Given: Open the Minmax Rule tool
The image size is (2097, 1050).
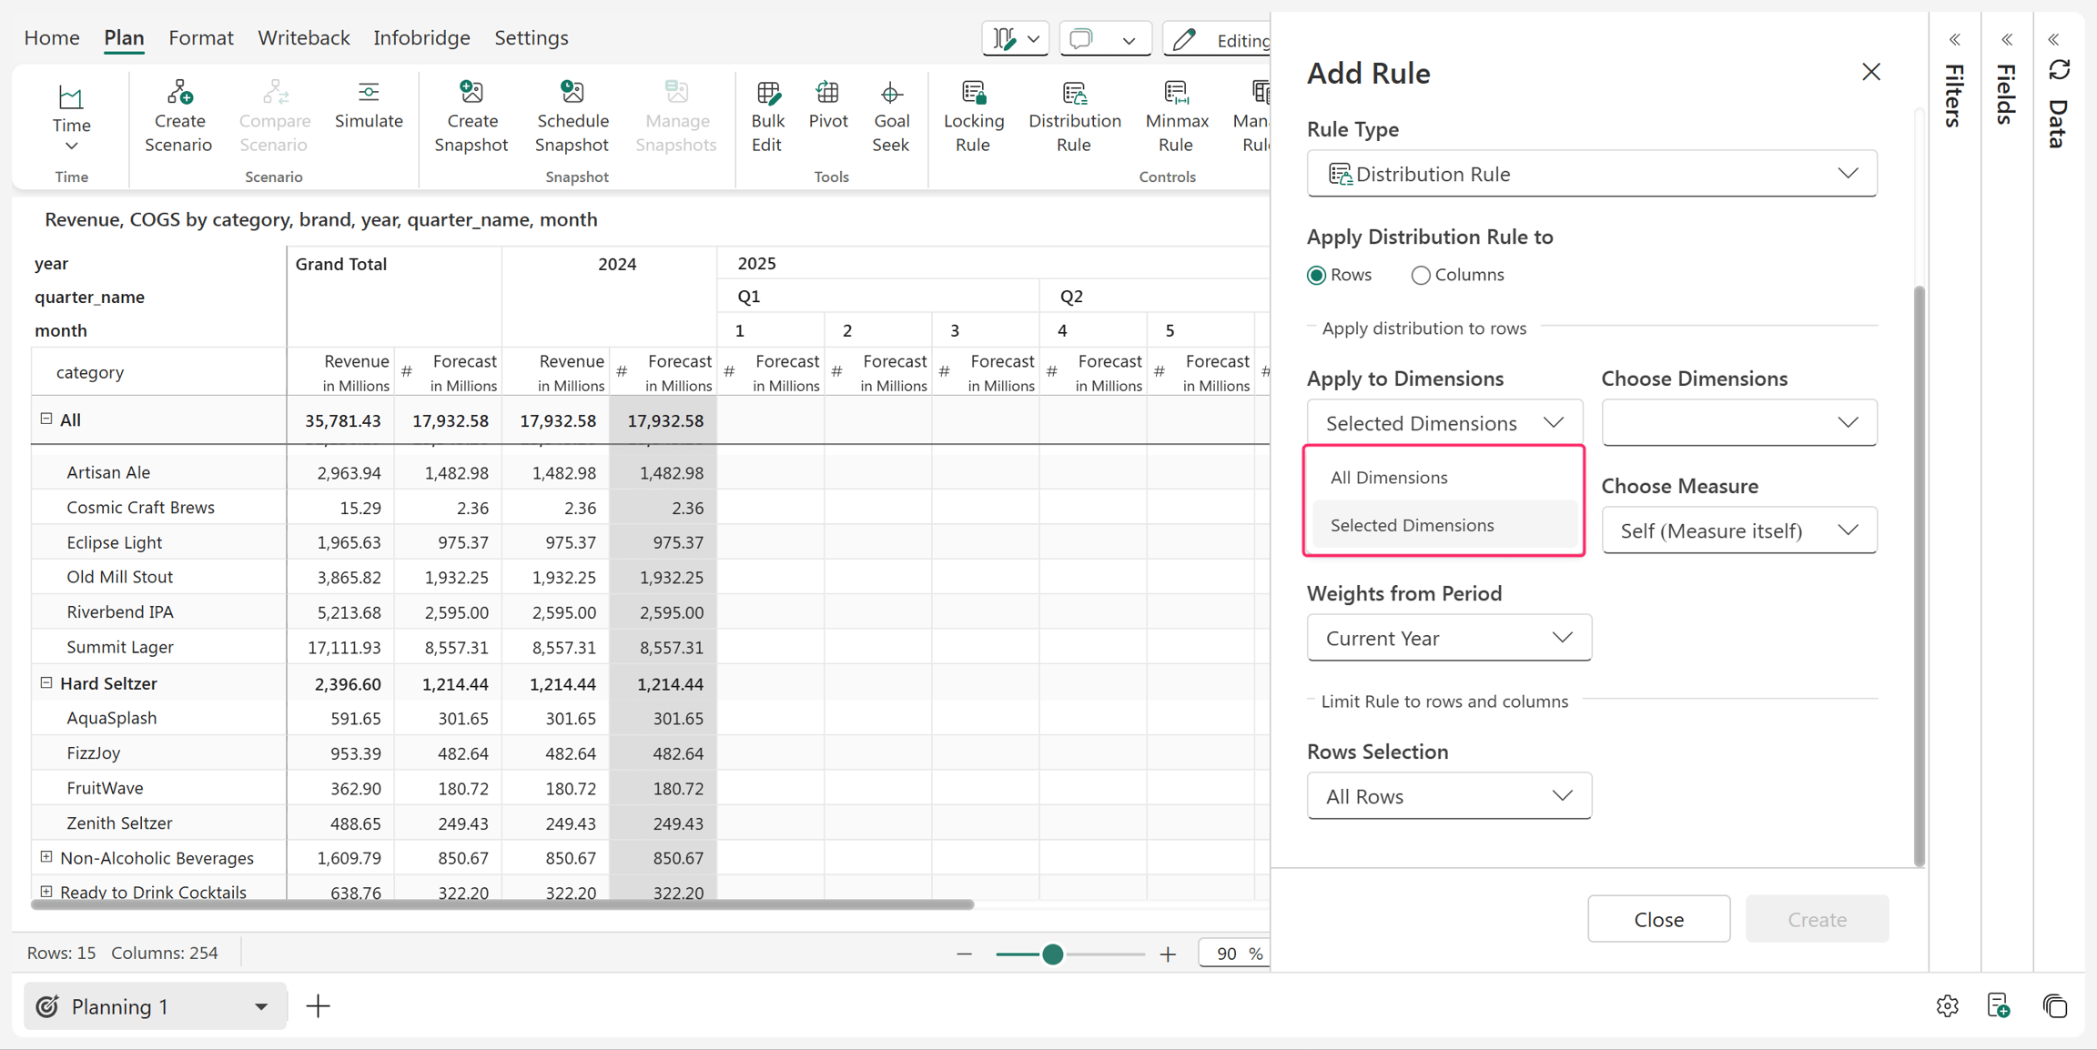Looking at the screenshot, I should pos(1176,116).
